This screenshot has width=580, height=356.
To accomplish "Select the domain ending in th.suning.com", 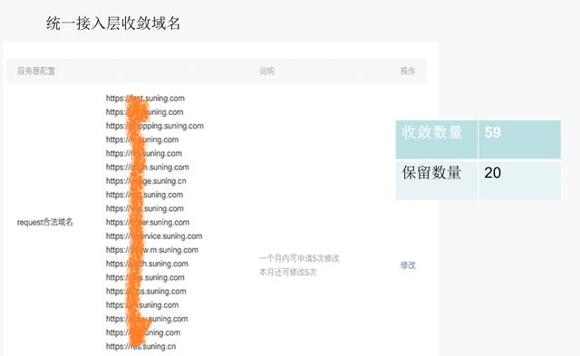I will [x=147, y=264].
